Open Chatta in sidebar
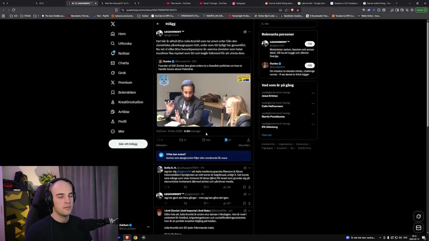Screen dimensions: 429x241 120,63
